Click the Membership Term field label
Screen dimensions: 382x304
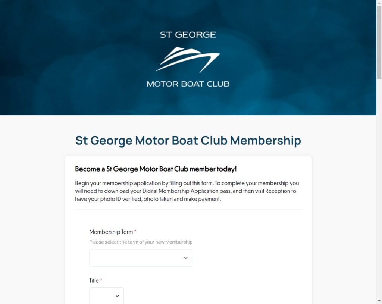[x=111, y=232]
